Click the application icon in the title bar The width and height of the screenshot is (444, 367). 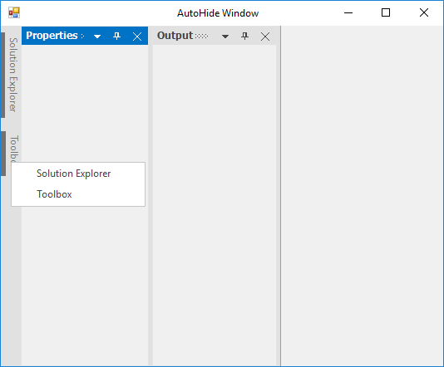click(x=14, y=12)
